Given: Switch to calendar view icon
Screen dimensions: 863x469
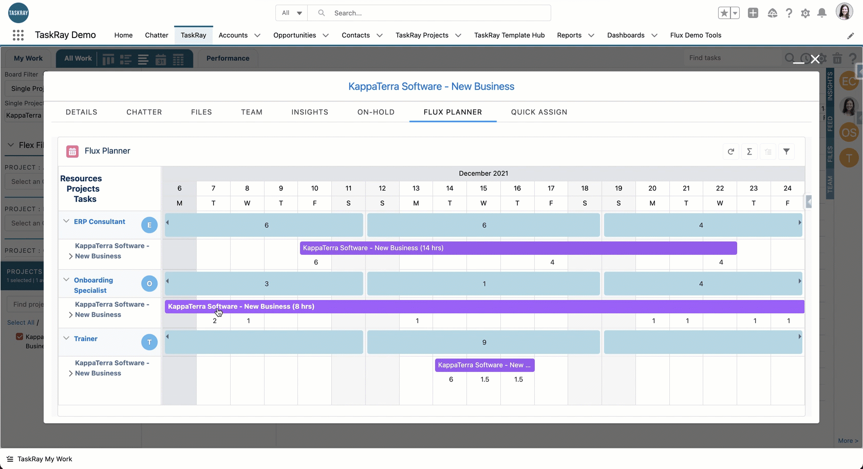Looking at the screenshot, I should point(161,60).
